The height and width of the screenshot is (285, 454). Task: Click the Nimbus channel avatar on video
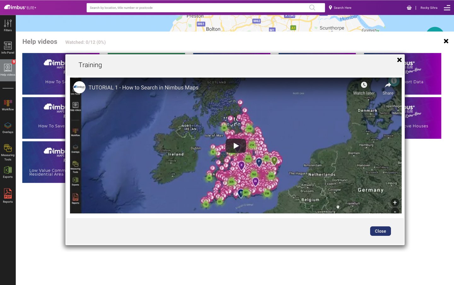(79, 87)
